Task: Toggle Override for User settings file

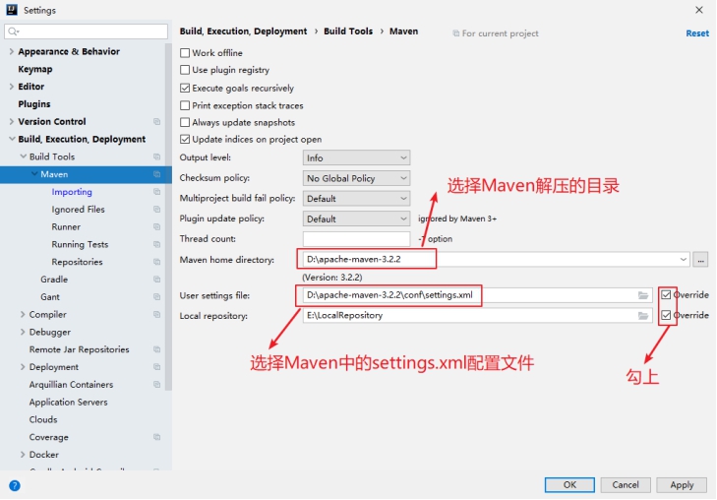Action: click(x=668, y=295)
